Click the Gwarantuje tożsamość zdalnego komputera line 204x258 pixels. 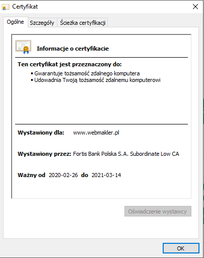(87, 73)
